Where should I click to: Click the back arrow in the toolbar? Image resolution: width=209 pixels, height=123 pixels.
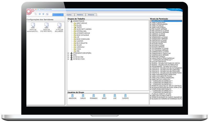coord(40,14)
